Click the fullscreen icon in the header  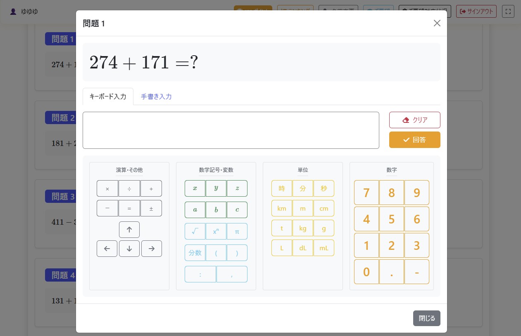click(508, 12)
